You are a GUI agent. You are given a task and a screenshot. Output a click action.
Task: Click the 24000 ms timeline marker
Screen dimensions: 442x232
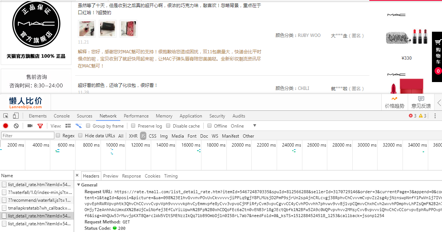pyautogui.click(x=291, y=145)
